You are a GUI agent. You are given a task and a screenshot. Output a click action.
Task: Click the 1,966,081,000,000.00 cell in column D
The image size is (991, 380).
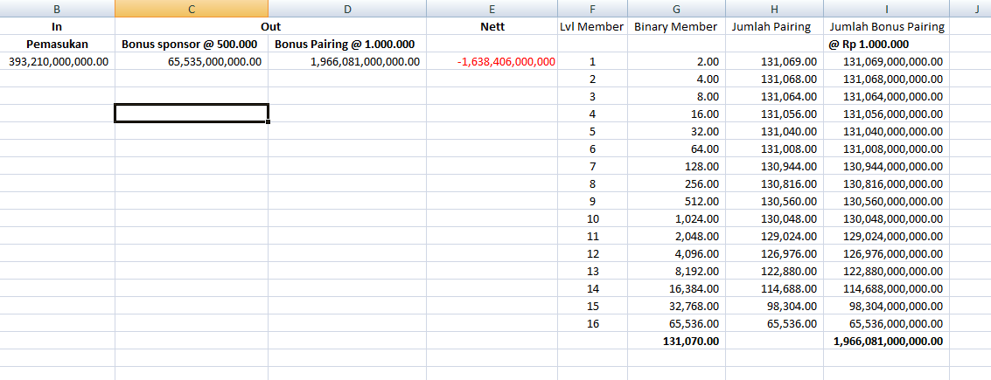pyautogui.click(x=346, y=61)
